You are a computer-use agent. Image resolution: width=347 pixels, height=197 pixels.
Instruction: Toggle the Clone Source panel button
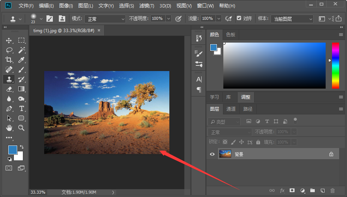(62, 19)
